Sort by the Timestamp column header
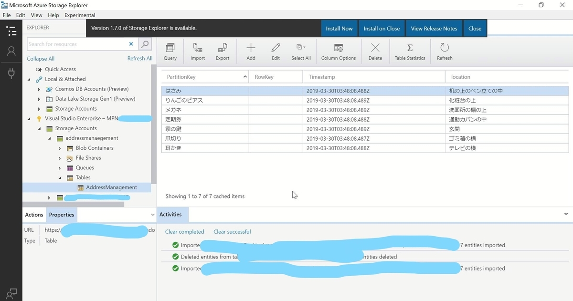The image size is (573, 301). pos(374,77)
